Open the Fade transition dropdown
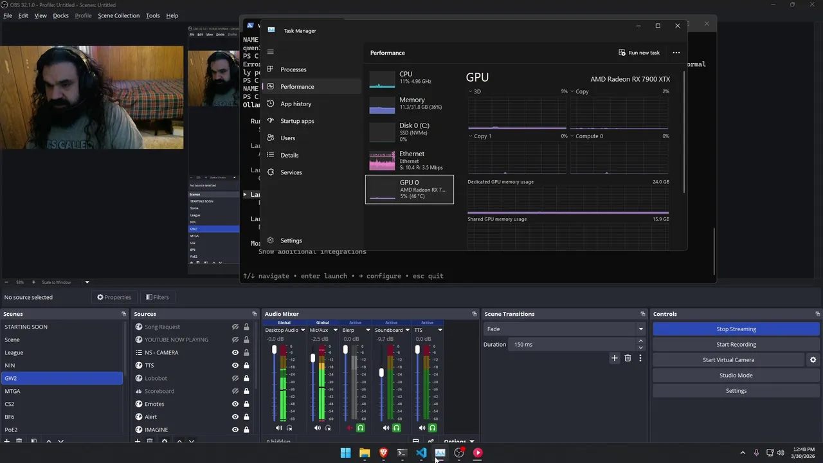 point(565,329)
